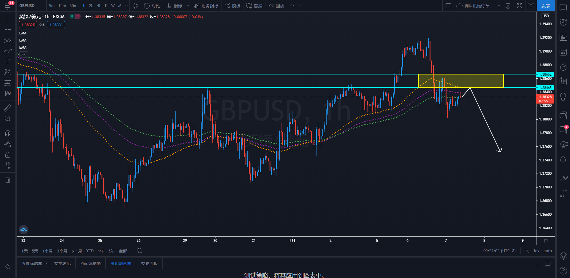The image size is (570, 278).
Task: Collapse the EMA indicator legend arrow
Action: coord(23,55)
